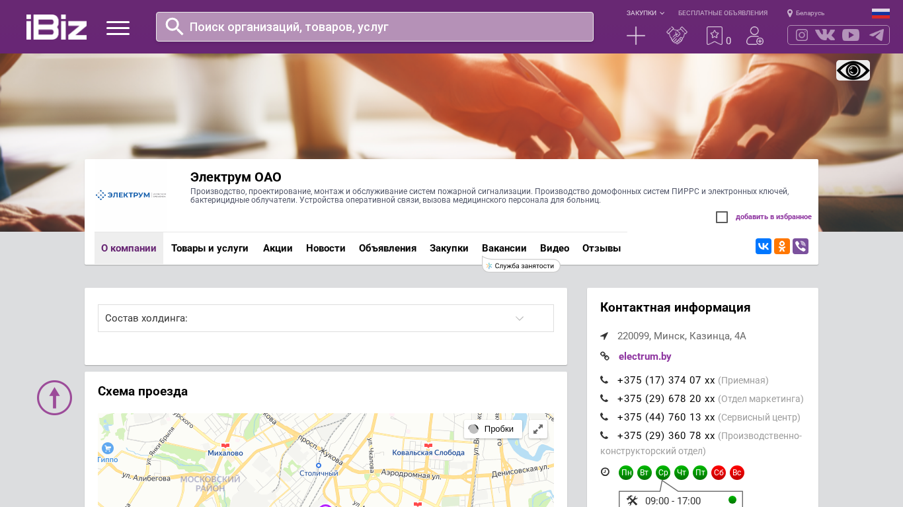The image size is (903, 507).
Task: Open the handshake partnership icon
Action: click(676, 36)
